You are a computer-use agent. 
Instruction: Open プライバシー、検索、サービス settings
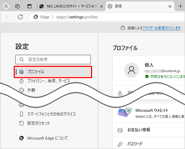48,81
